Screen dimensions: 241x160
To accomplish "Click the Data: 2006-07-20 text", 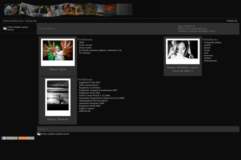I will point(187,26).
